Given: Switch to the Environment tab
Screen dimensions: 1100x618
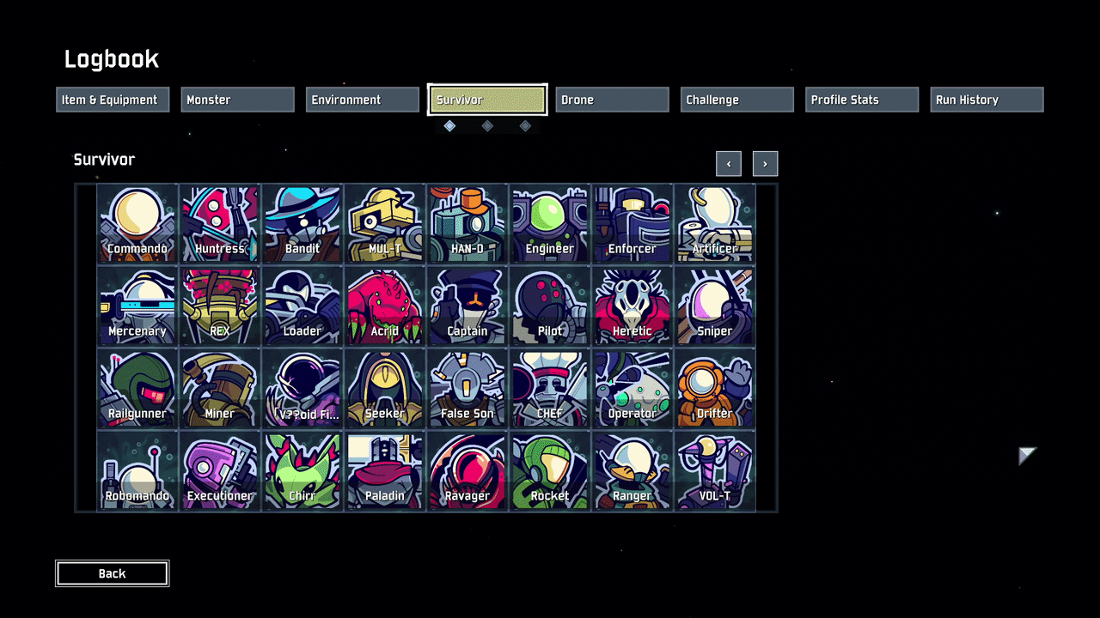Looking at the screenshot, I should tap(363, 100).
